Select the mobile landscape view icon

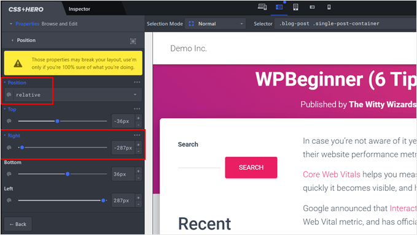pos(312,7)
